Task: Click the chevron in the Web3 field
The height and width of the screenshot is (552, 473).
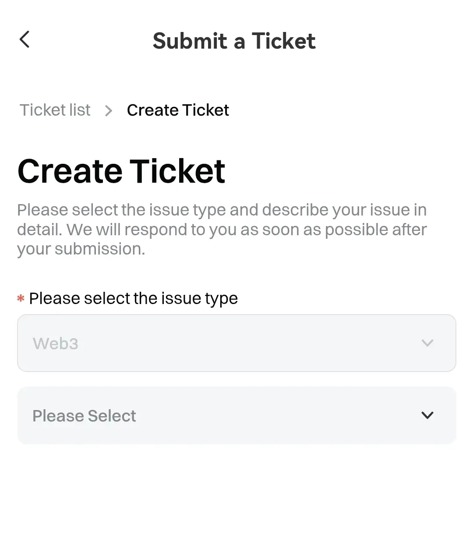Action: click(427, 343)
